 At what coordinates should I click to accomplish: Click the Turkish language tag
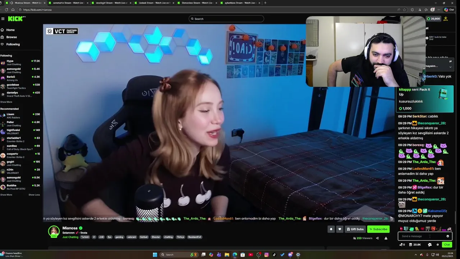[x=85, y=237]
